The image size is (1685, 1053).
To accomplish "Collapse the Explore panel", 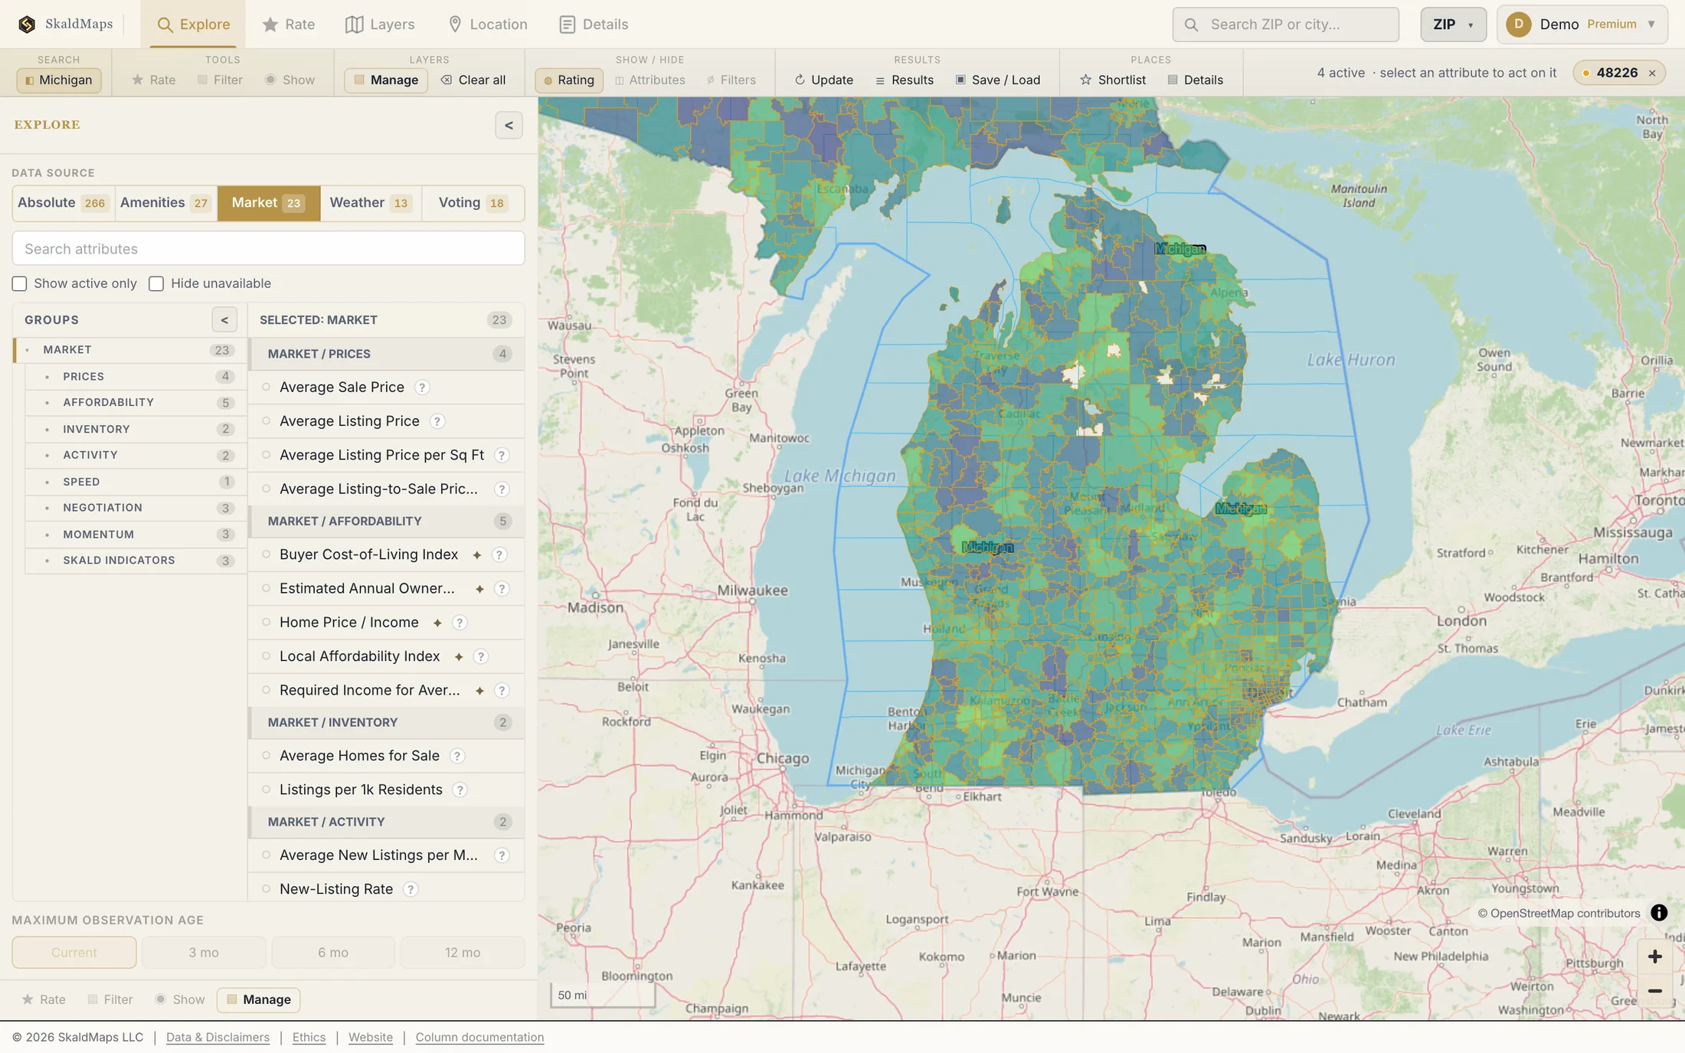I will click(509, 126).
